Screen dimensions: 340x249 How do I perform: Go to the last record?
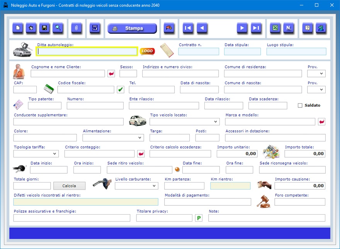tap(256, 28)
